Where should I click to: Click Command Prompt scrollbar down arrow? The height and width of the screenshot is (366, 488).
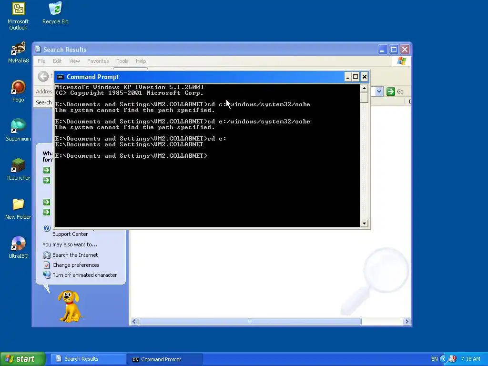coord(364,223)
